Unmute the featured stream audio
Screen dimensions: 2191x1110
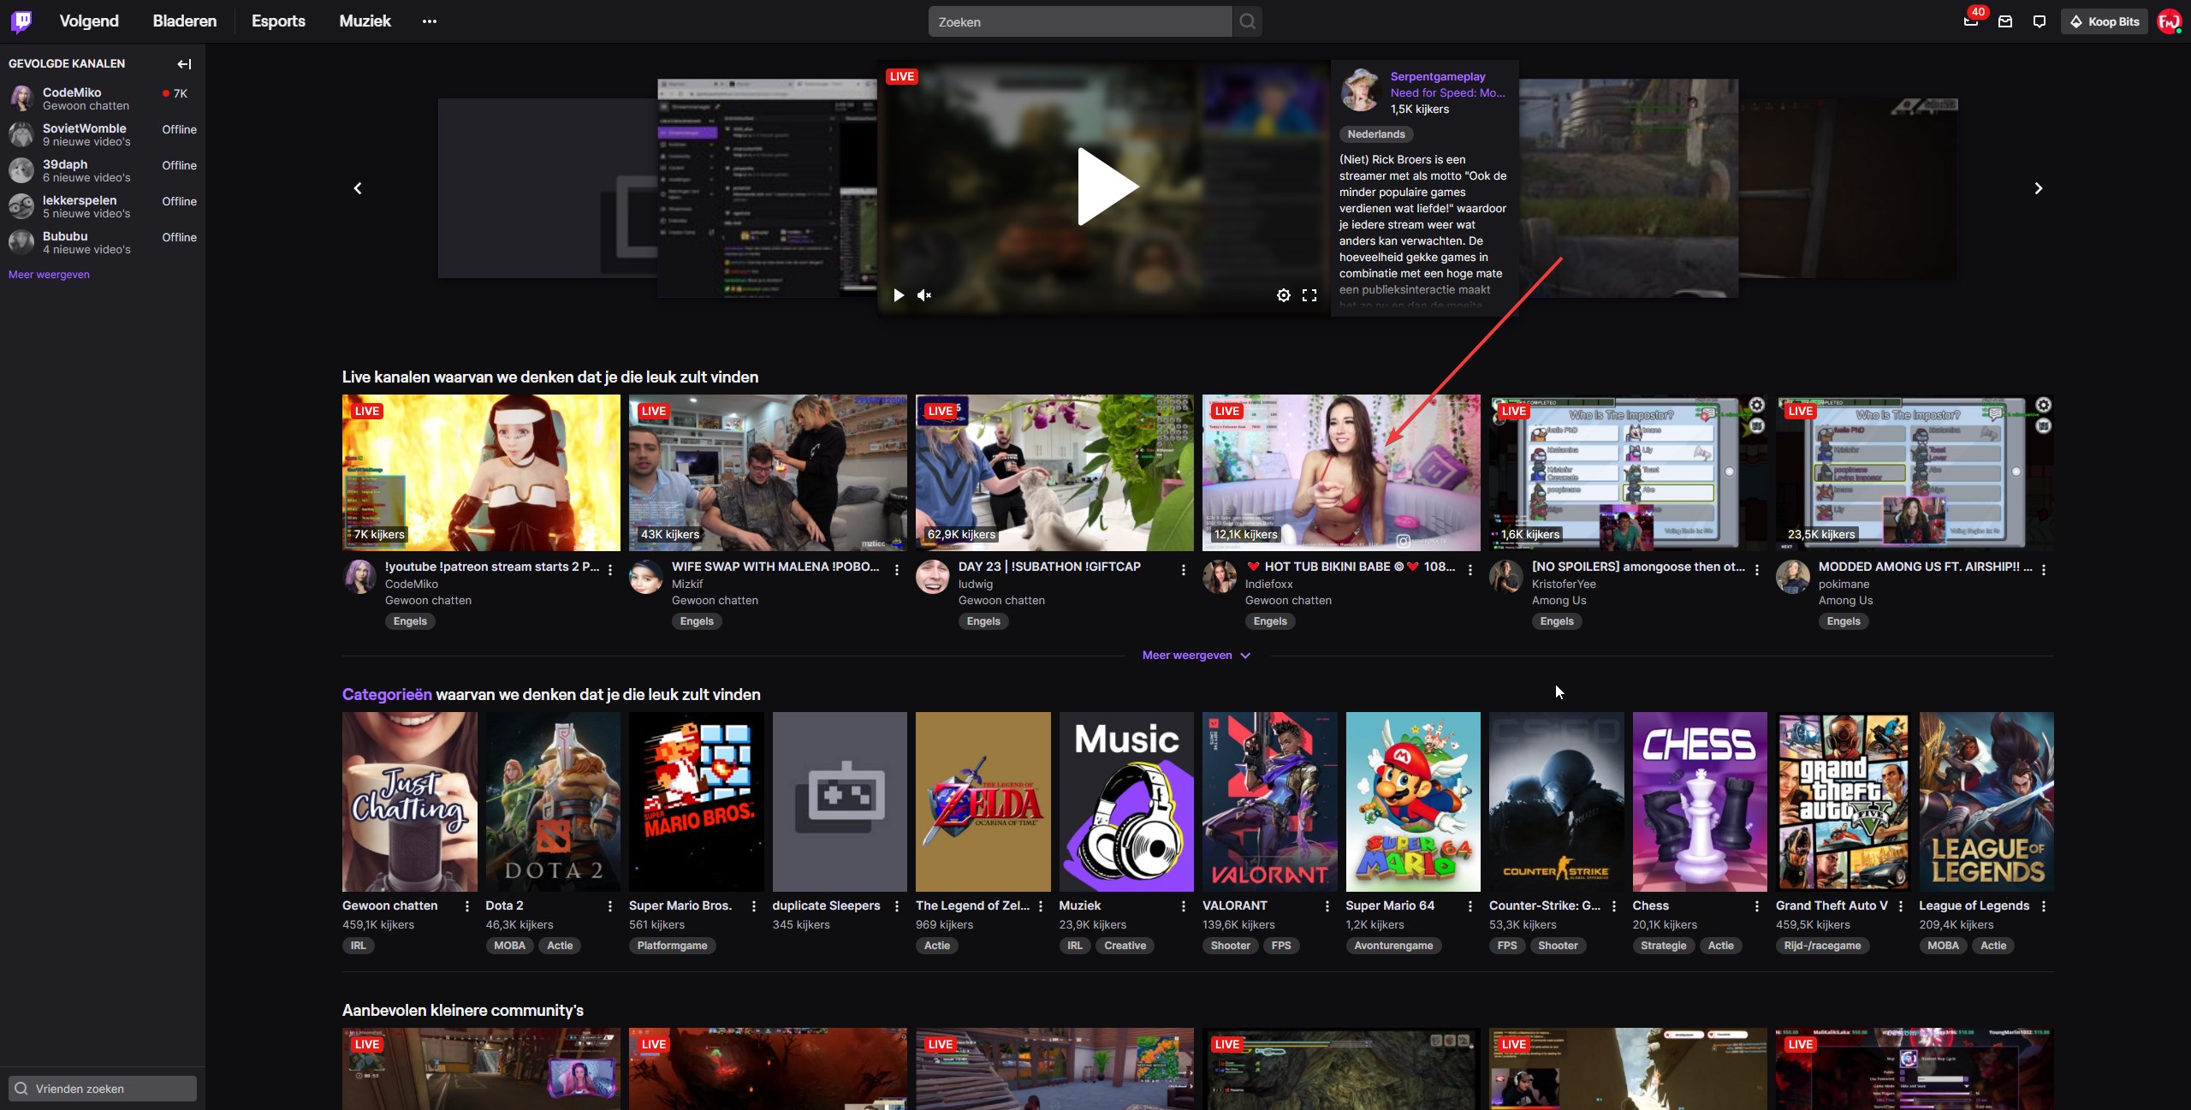[924, 295]
